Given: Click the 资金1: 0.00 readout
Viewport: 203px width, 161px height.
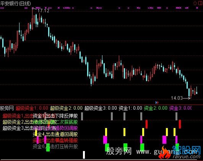Looking at the screenshot, I should tap(130, 108).
